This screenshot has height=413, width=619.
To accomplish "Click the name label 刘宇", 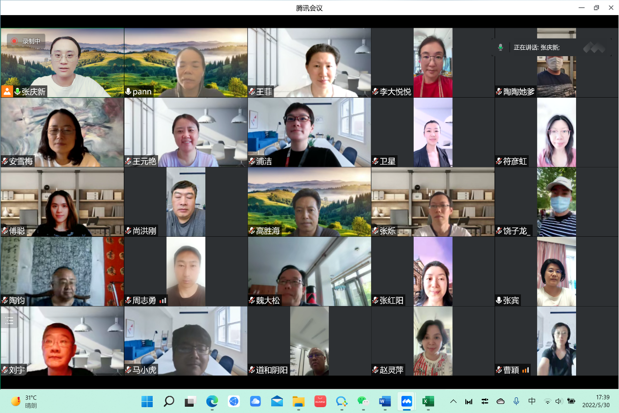I will coord(17,370).
